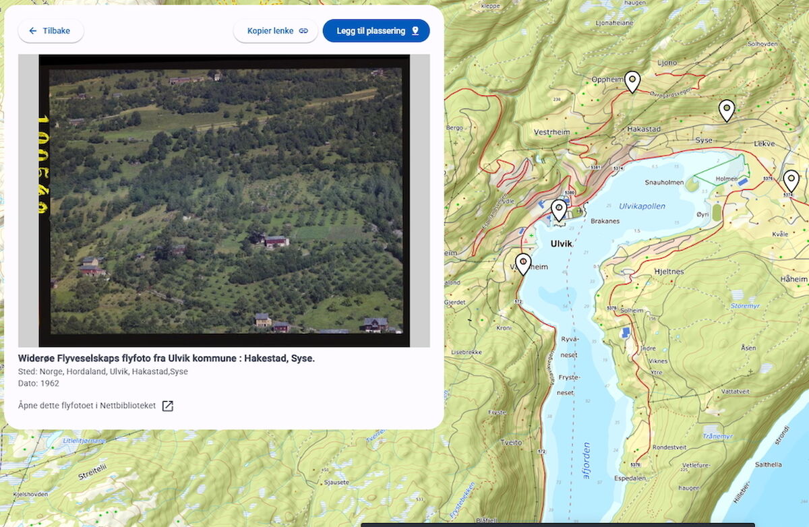
Task: Click map pin at Ulvik harbor
Action: click(x=559, y=210)
